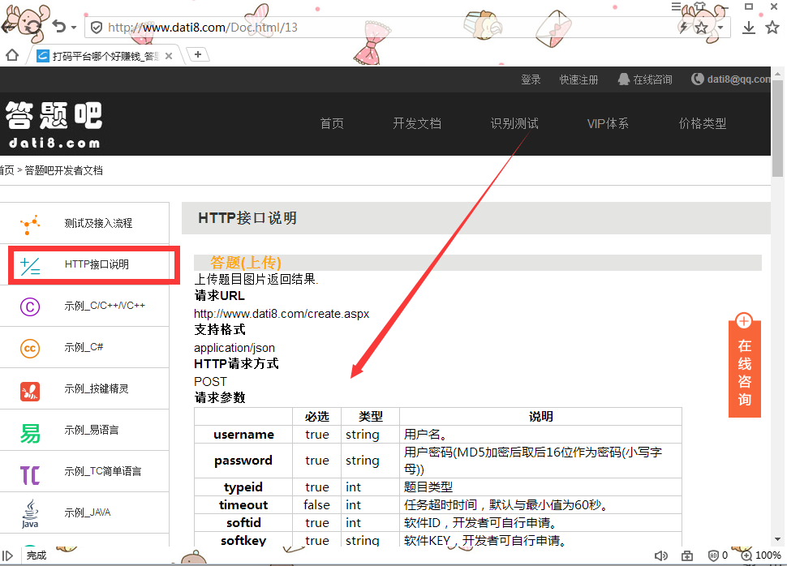Click the 登录 login link
Screen dimensions: 787x566
coord(531,79)
